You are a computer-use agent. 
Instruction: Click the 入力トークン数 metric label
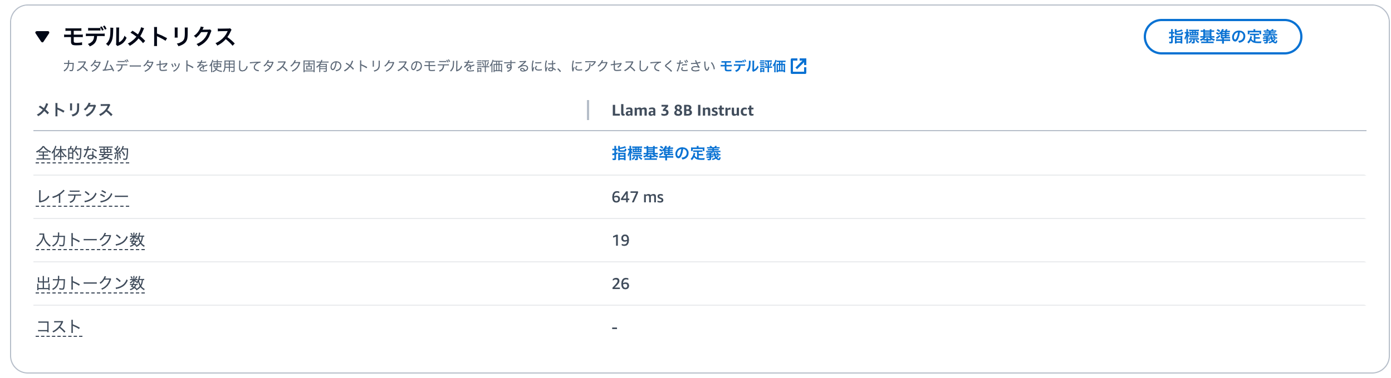point(90,240)
